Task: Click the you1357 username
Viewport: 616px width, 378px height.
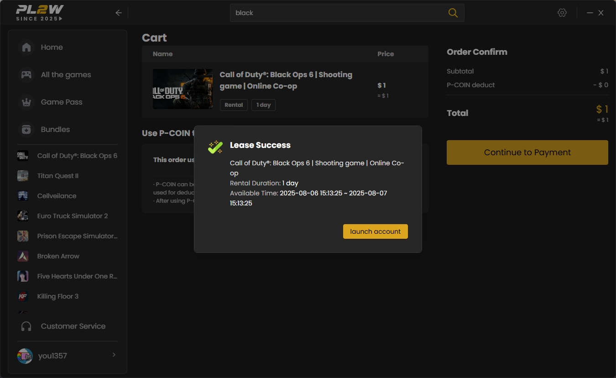Action: pyautogui.click(x=52, y=356)
